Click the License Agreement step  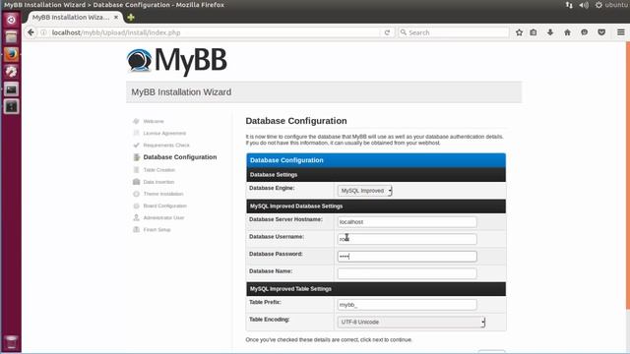coord(164,134)
